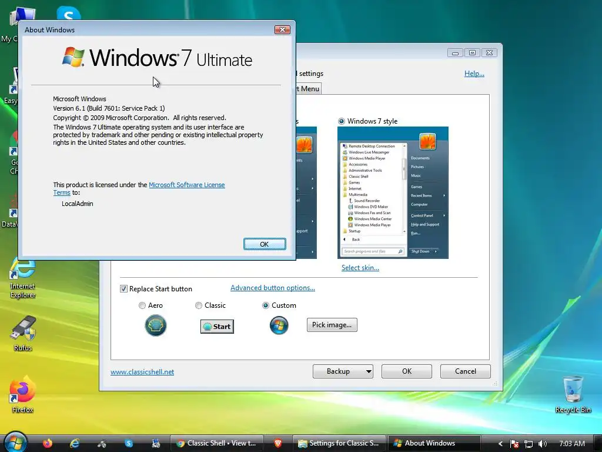Open Firefox desktop shortcut

tap(22, 394)
